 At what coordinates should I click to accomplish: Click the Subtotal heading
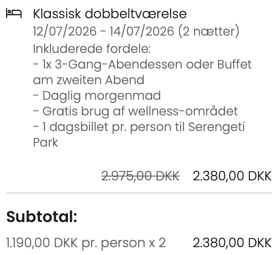pos(42,216)
